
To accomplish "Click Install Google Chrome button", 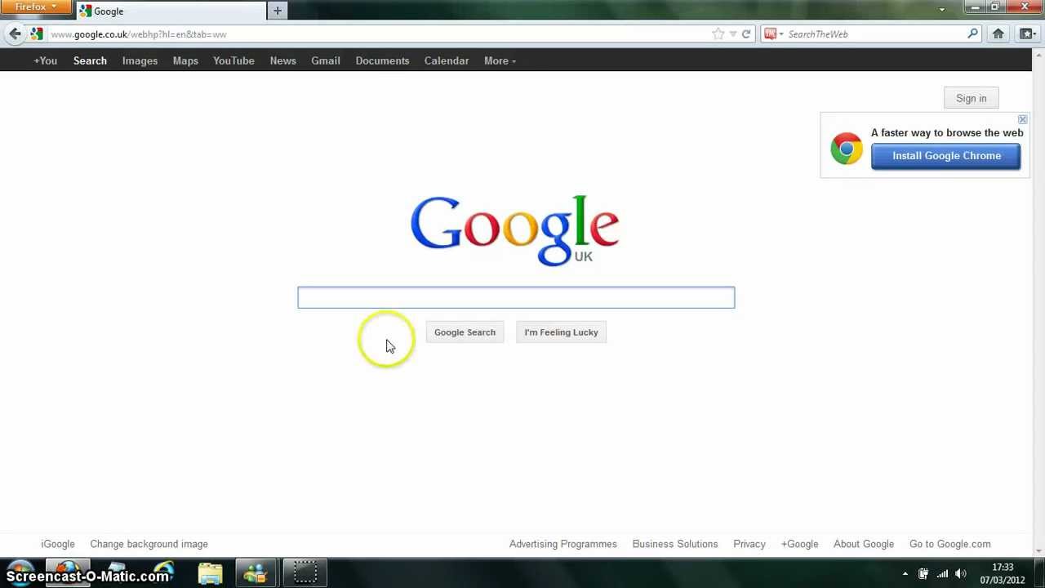I will coord(946,156).
